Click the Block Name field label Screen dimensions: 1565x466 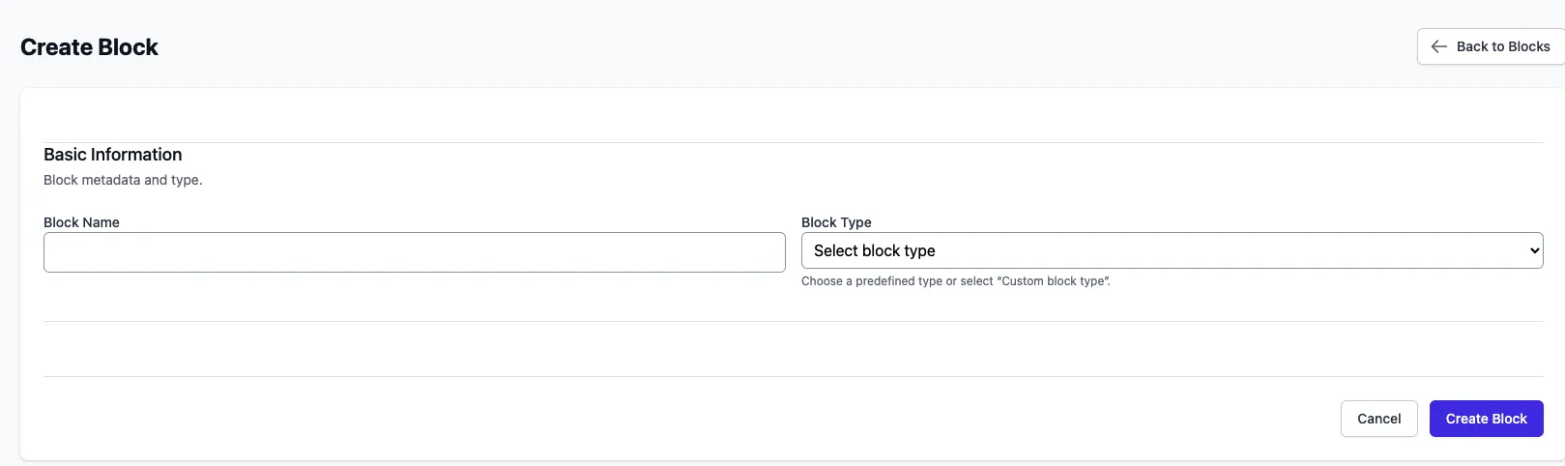[81, 222]
